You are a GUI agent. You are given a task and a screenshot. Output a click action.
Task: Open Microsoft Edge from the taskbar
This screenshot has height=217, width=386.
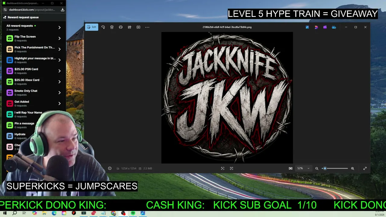click(54, 213)
